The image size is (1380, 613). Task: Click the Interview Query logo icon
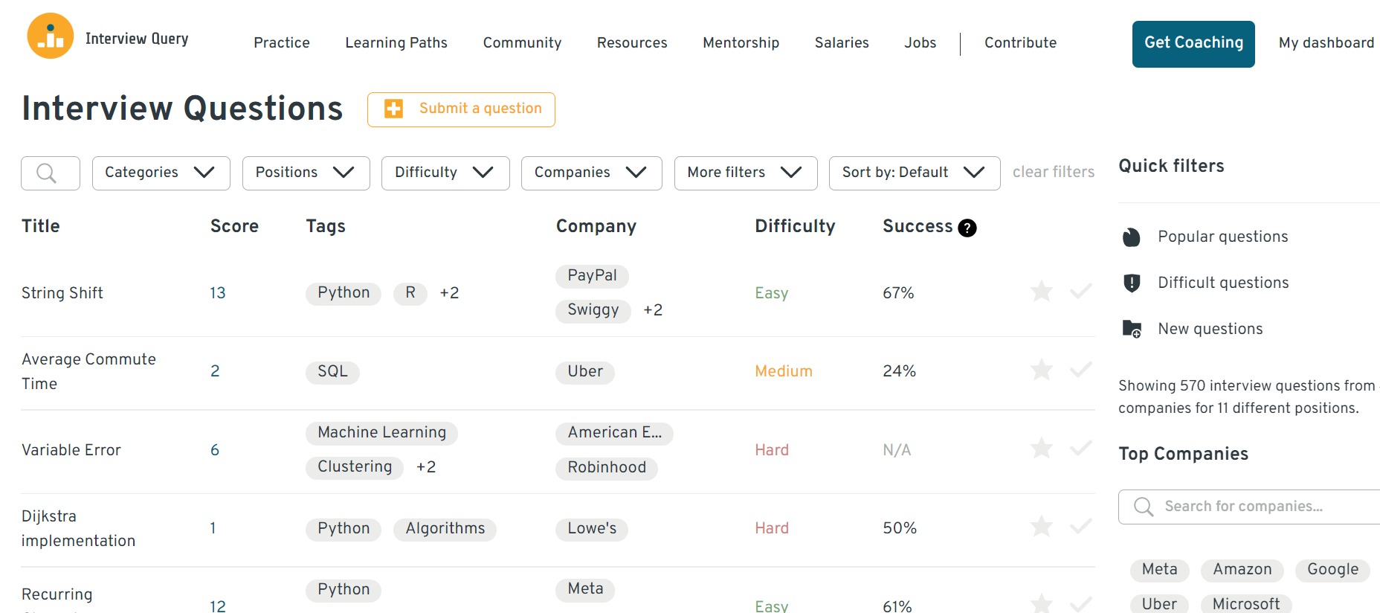pos(51,36)
